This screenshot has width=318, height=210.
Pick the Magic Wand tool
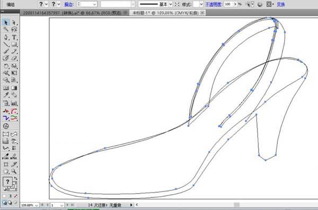[6, 30]
